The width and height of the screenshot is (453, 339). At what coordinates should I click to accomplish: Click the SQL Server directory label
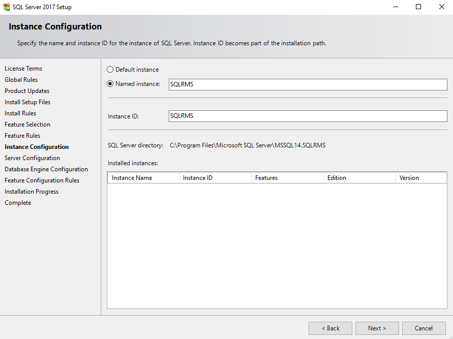pos(136,145)
